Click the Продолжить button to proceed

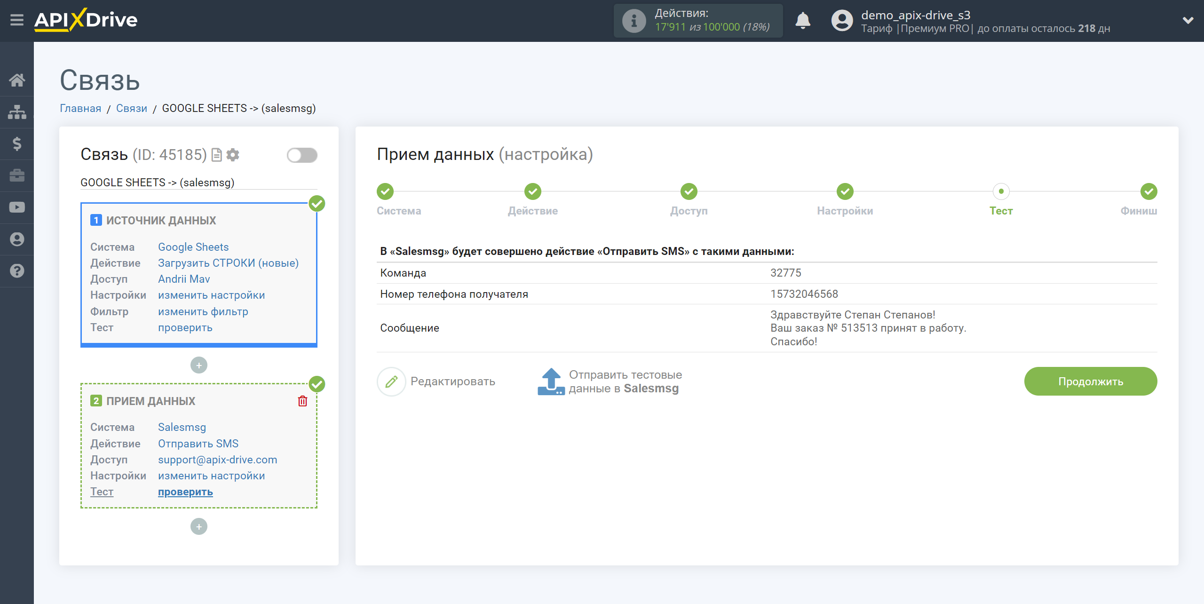point(1089,381)
